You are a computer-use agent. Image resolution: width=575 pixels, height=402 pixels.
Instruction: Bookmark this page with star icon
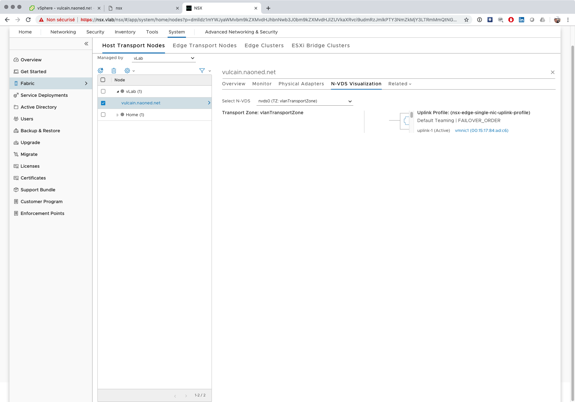(466, 20)
